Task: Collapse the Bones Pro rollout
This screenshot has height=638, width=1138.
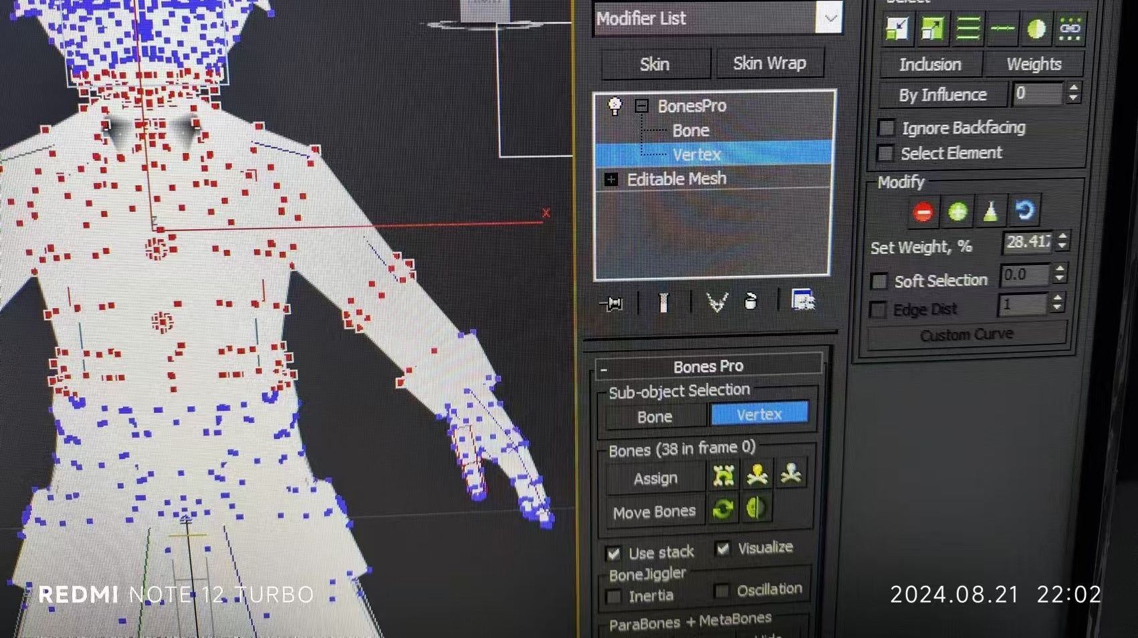Action: point(604,369)
